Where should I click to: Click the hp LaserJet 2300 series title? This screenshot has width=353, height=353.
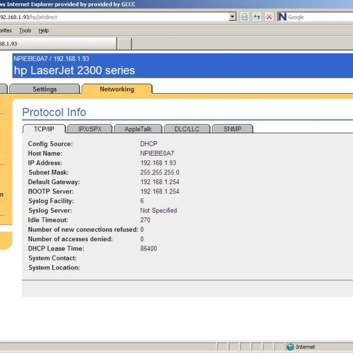coord(74,70)
